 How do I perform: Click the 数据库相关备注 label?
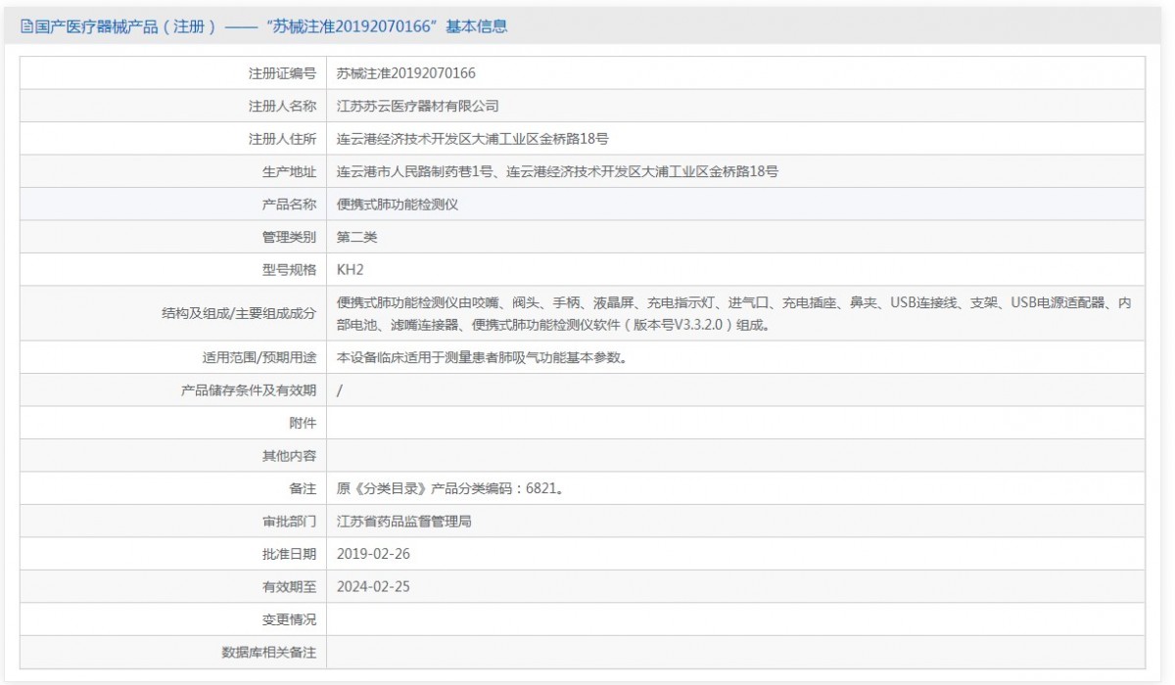tap(269, 652)
